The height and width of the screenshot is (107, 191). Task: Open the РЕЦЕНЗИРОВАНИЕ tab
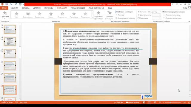point(96,8)
